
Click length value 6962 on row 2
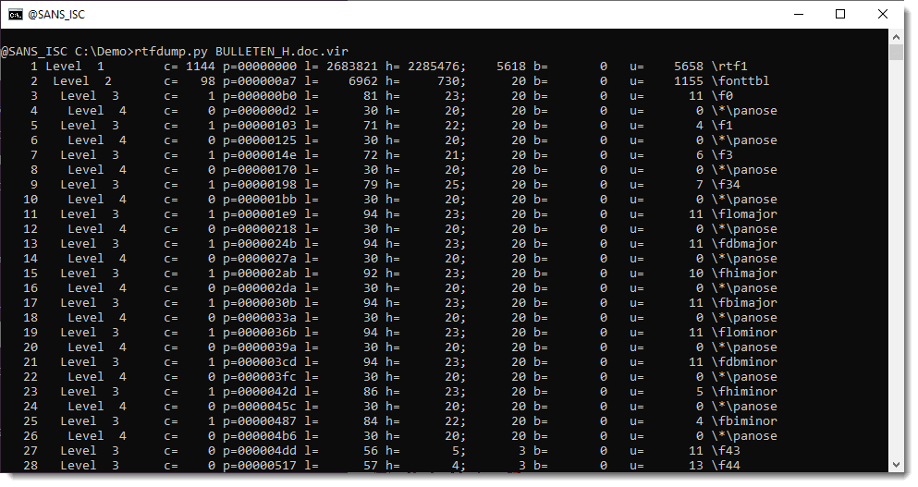[x=363, y=80]
